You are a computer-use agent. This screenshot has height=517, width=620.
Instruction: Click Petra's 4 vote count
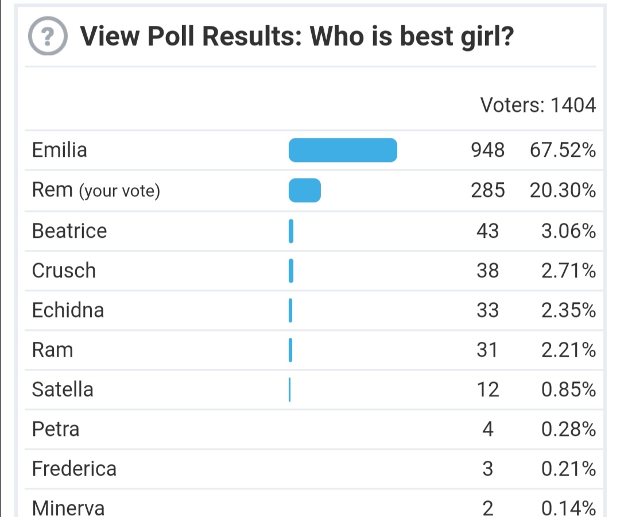point(487,430)
